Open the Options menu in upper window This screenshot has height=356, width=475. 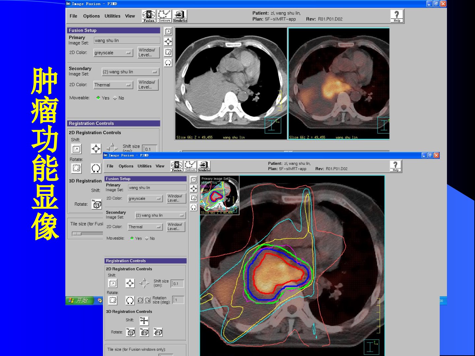(x=91, y=16)
